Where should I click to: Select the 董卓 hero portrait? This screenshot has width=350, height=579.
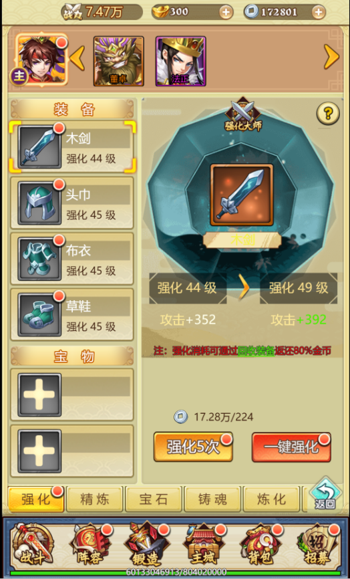coord(118,61)
